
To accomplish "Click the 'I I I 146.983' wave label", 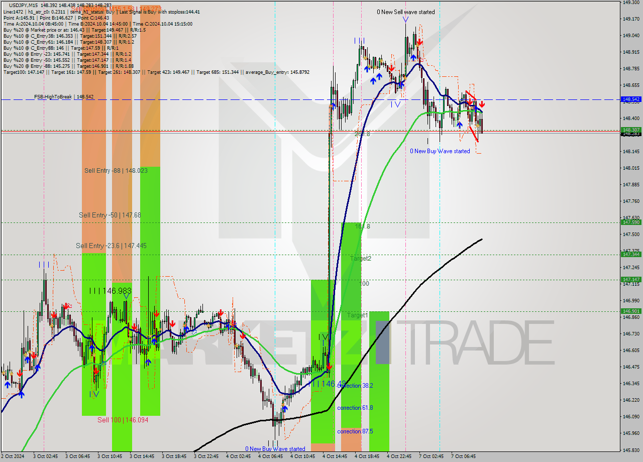I will coord(111,291).
